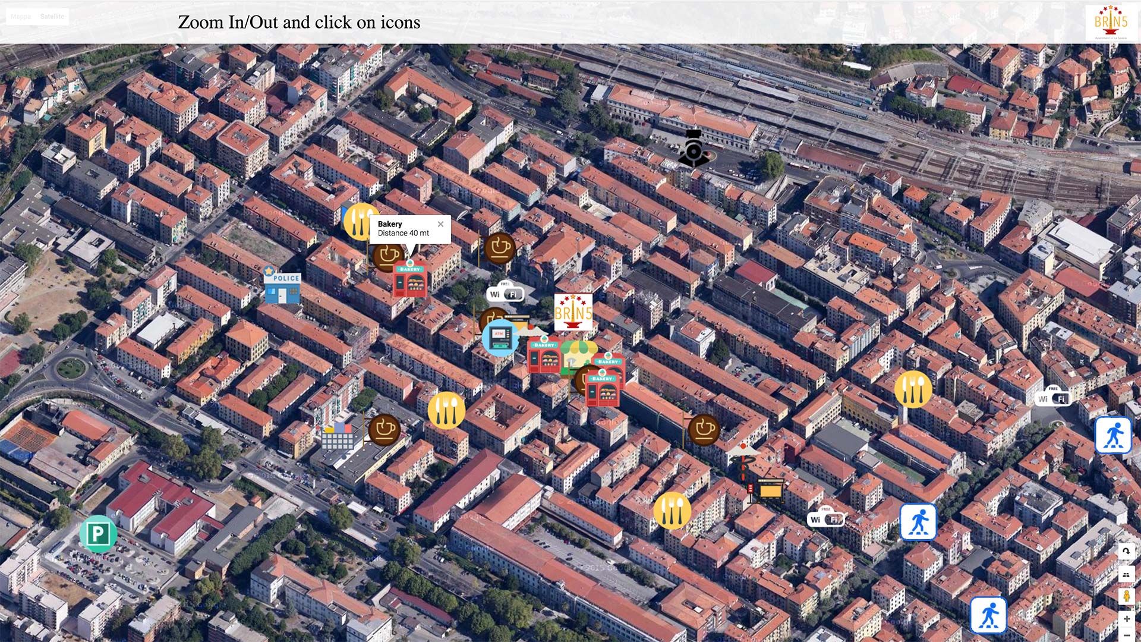Click the free Wi-Fi marker above the ATM
The height and width of the screenshot is (642, 1141).
(505, 294)
